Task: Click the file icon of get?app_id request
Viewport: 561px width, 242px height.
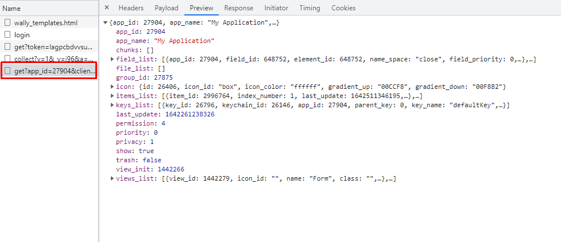Action: coord(7,71)
